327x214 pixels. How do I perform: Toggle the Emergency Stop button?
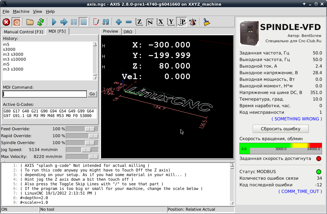[x=6, y=22]
